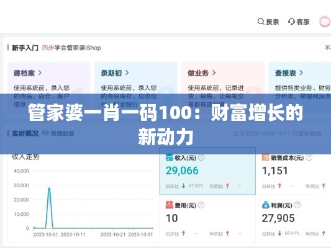Click the 2023-10-21 axis label
The image size is (331, 248).
point(113,234)
